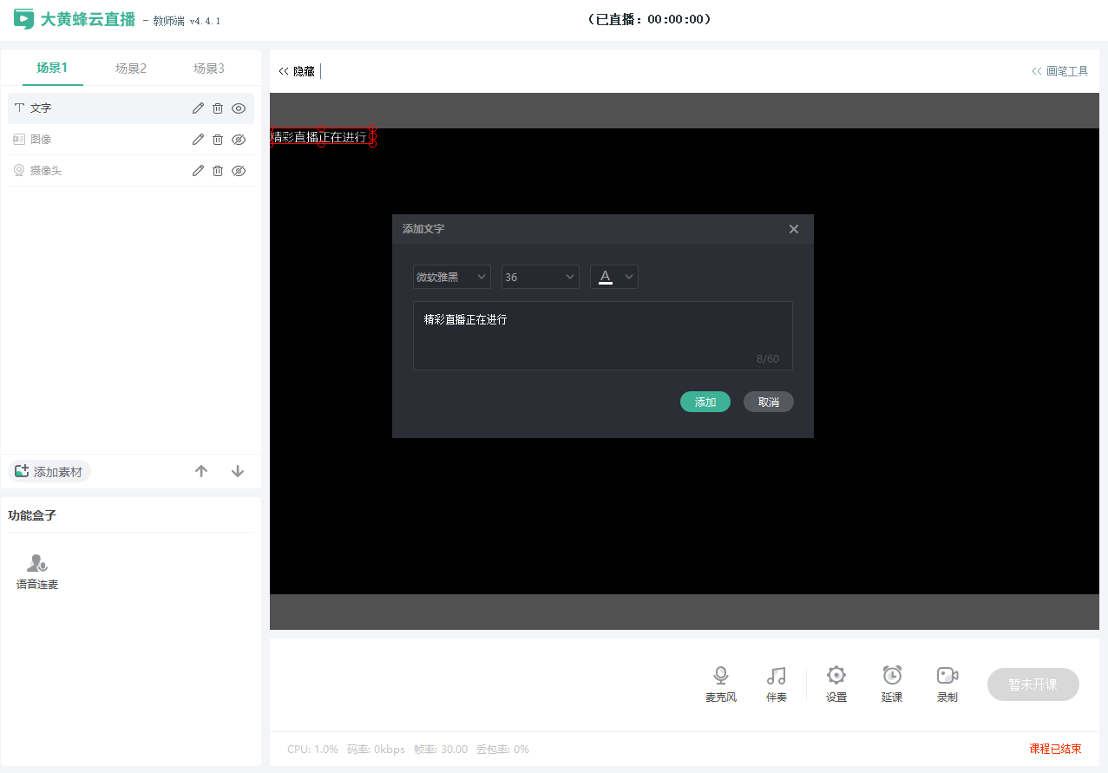Open the 微软雅黑 font dropdown

click(x=452, y=277)
